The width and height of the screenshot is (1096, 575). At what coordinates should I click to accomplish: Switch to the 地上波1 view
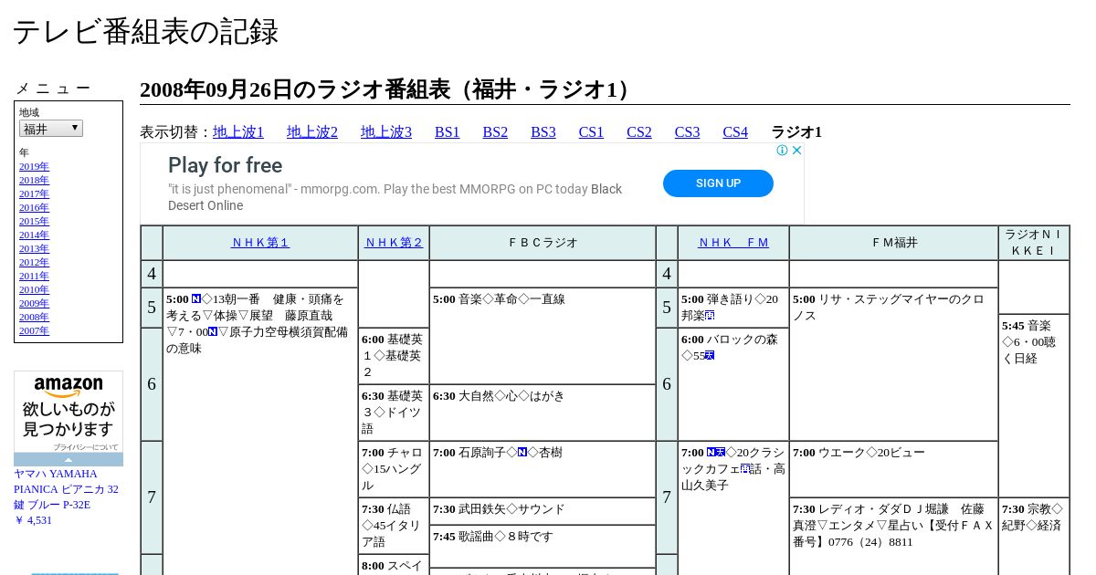click(x=238, y=132)
